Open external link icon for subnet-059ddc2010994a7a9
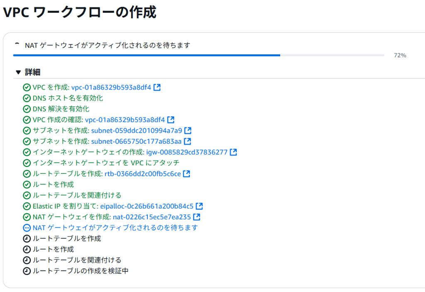425x292 pixels. (188, 131)
